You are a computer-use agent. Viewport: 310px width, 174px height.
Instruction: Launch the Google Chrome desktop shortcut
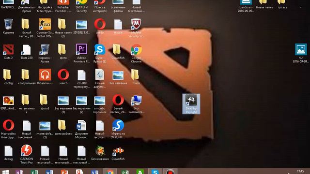tap(136, 53)
